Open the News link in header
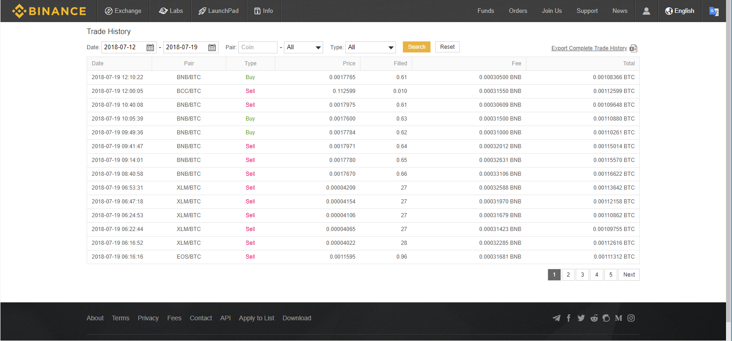Screen dimensions: 732x341 coord(620,11)
